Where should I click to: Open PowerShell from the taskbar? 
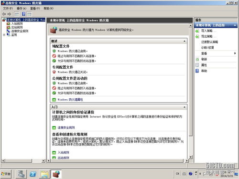click(33, 174)
